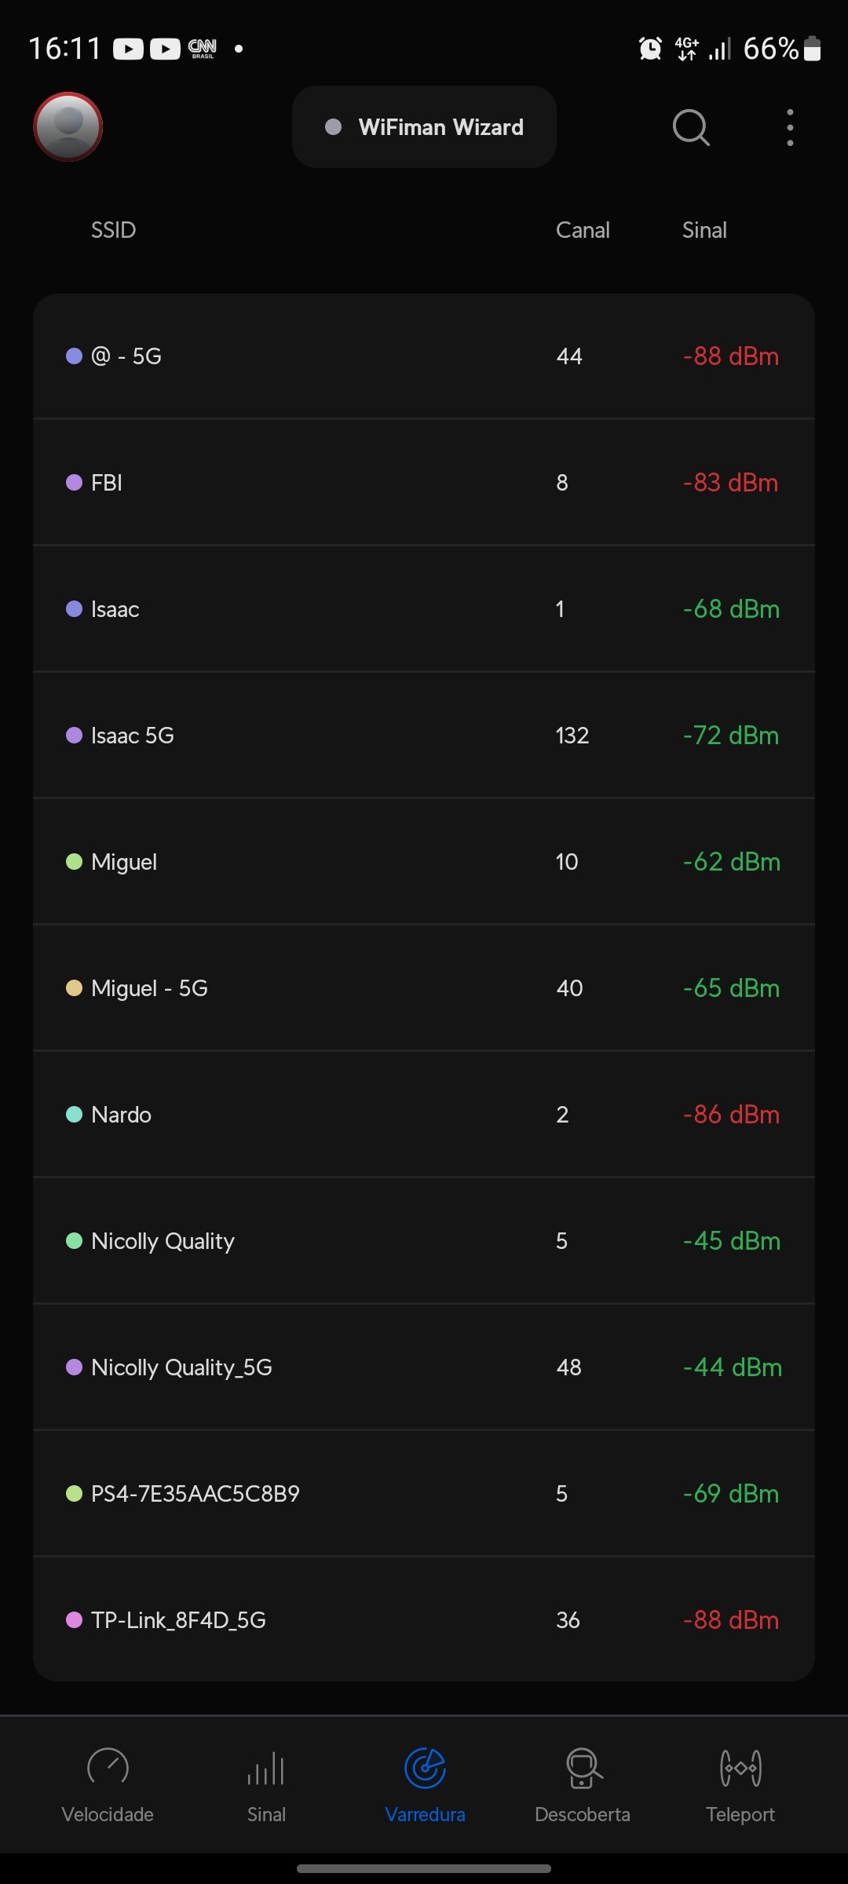This screenshot has width=848, height=1884.
Task: Click the teal dot beside Nardo
Action: tap(75, 1115)
